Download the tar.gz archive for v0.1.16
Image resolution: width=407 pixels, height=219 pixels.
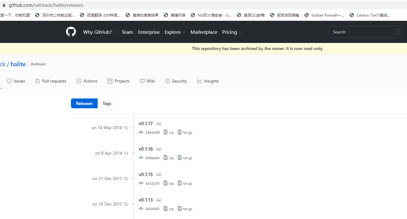[185, 158]
